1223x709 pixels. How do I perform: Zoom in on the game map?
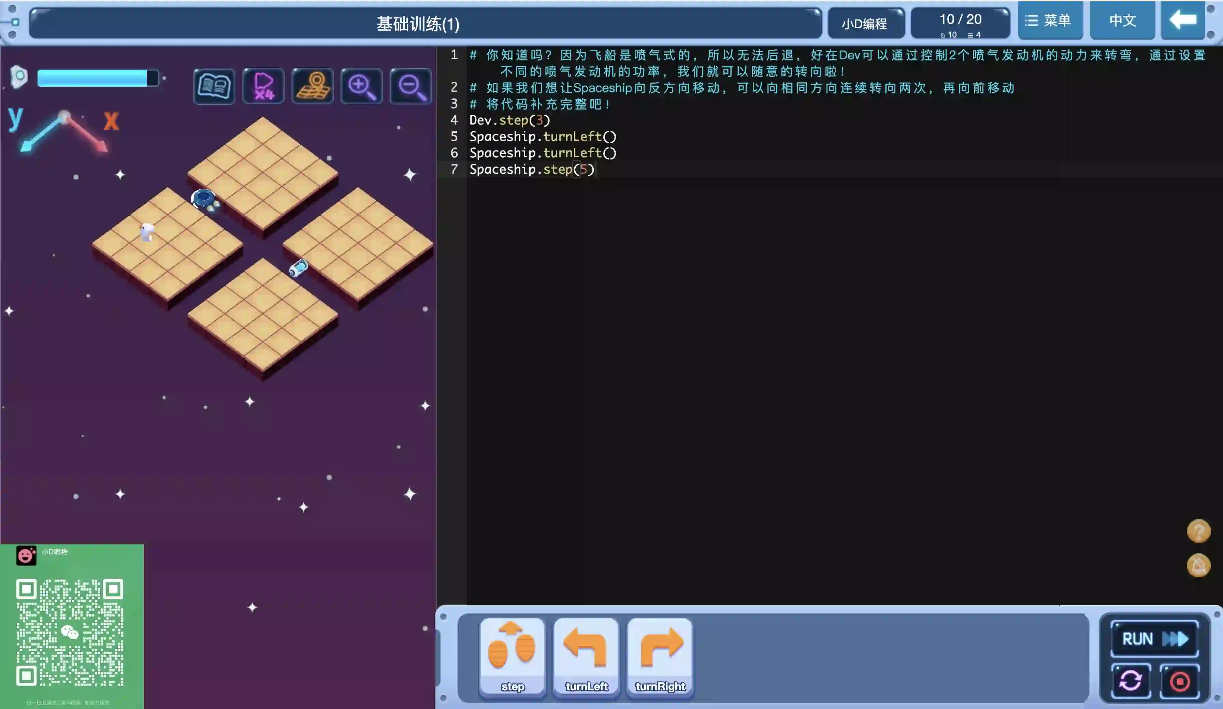tap(362, 86)
